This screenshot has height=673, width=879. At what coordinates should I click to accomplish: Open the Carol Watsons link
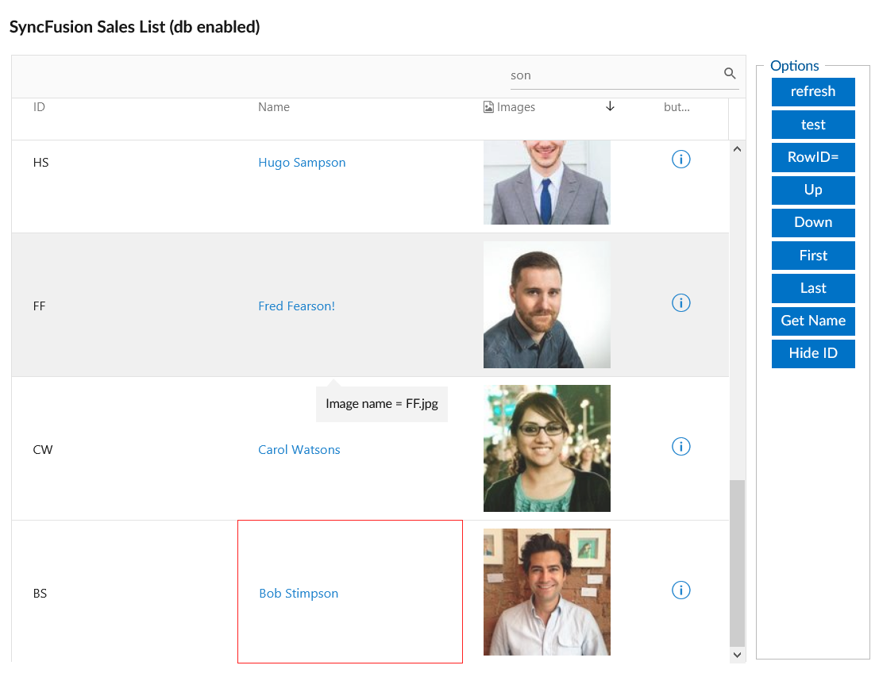[299, 449]
